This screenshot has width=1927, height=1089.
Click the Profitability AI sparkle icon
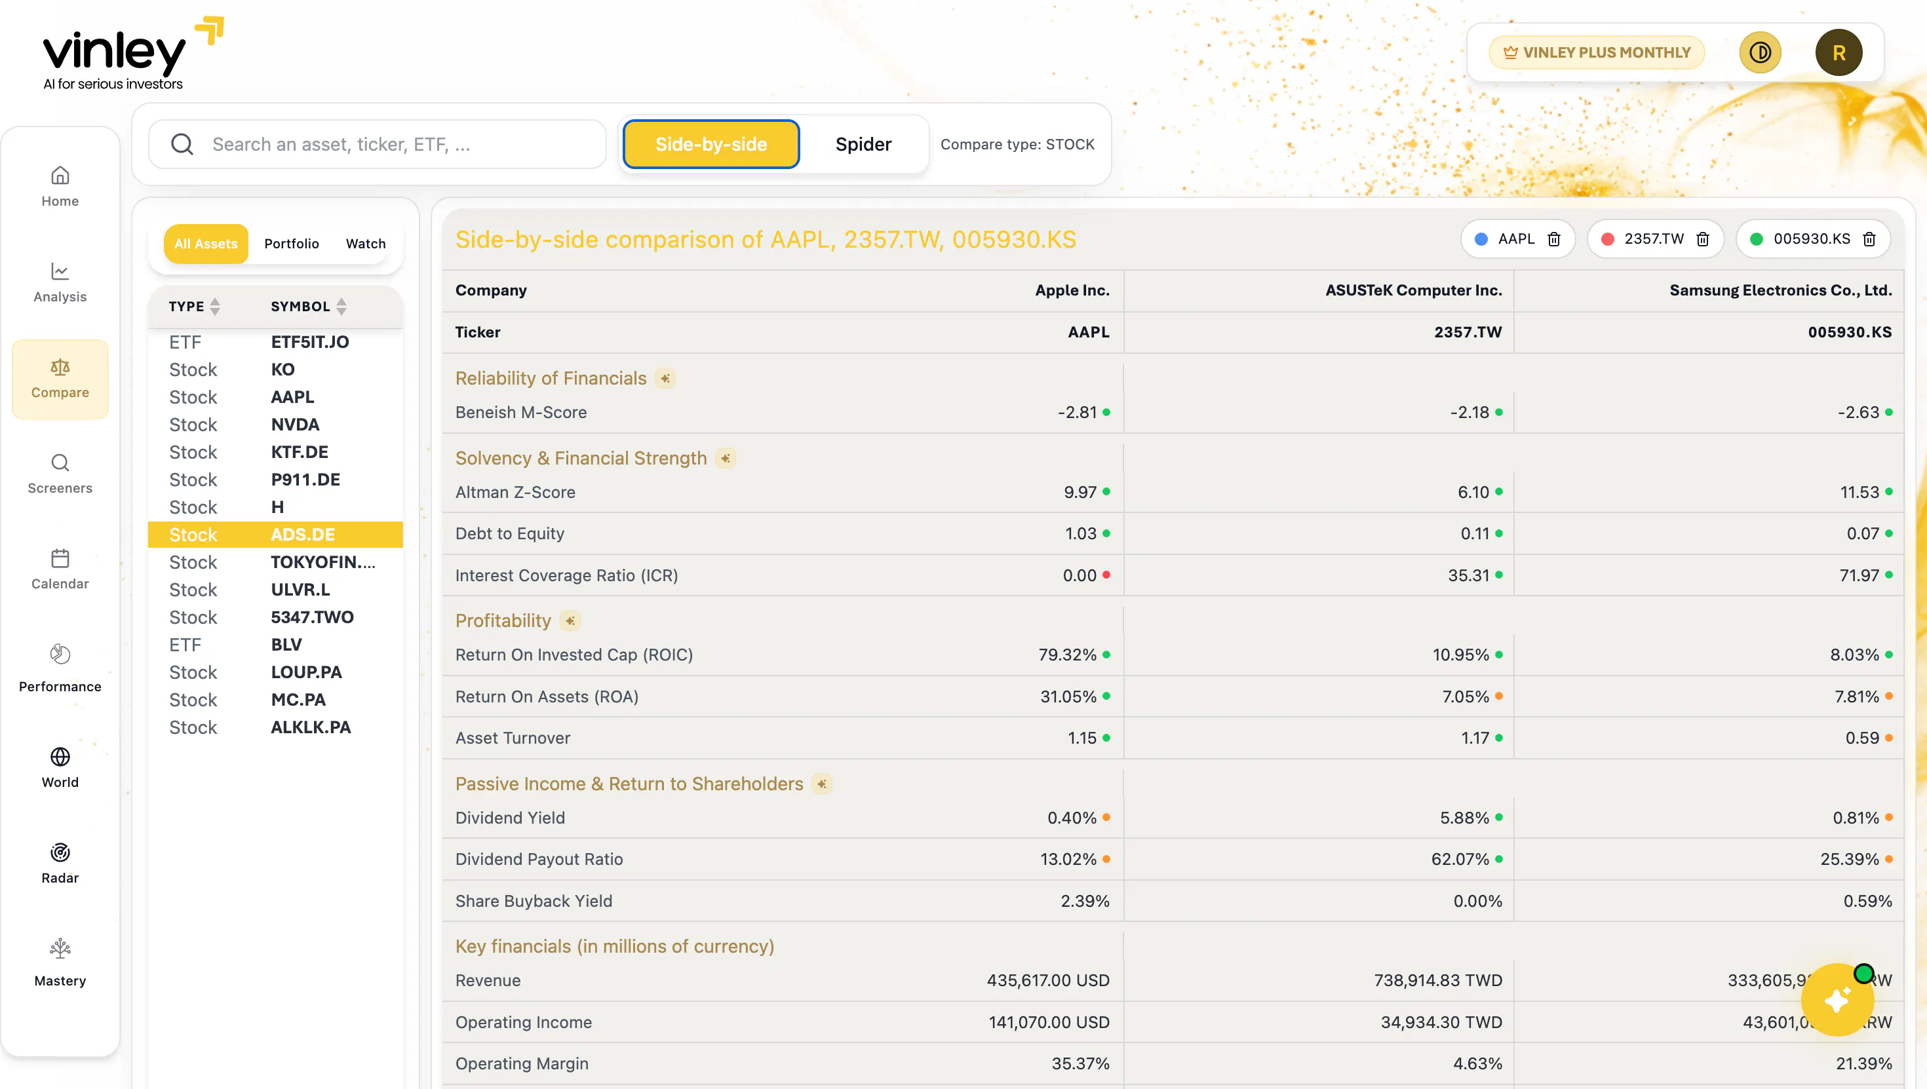[x=570, y=621]
